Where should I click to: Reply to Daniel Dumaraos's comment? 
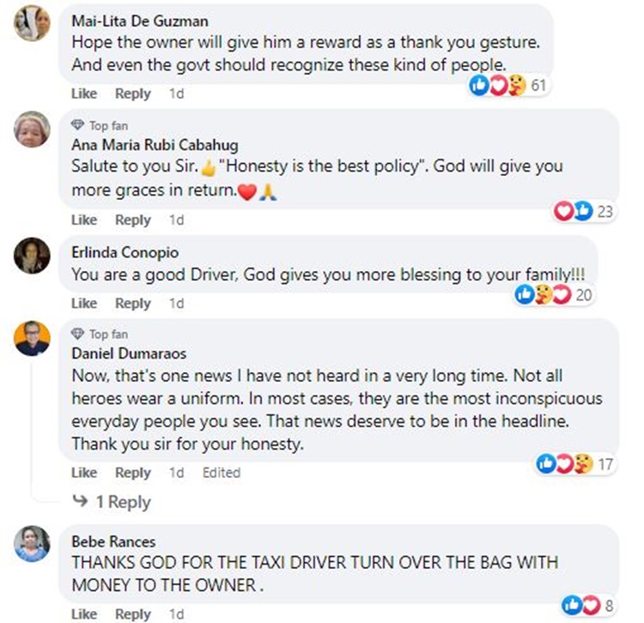tap(133, 472)
